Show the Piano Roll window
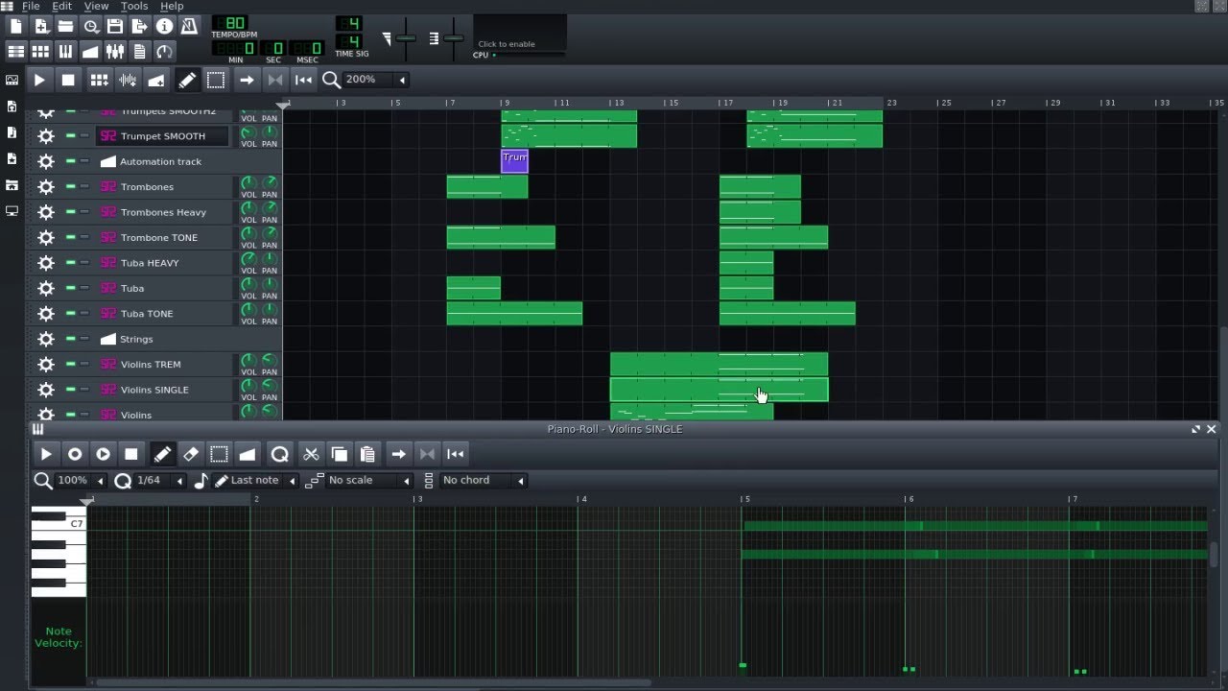1228x691 pixels. [x=66, y=51]
